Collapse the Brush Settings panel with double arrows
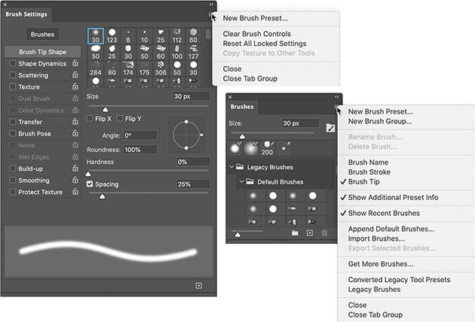This screenshot has width=475, height=322. 212,5
